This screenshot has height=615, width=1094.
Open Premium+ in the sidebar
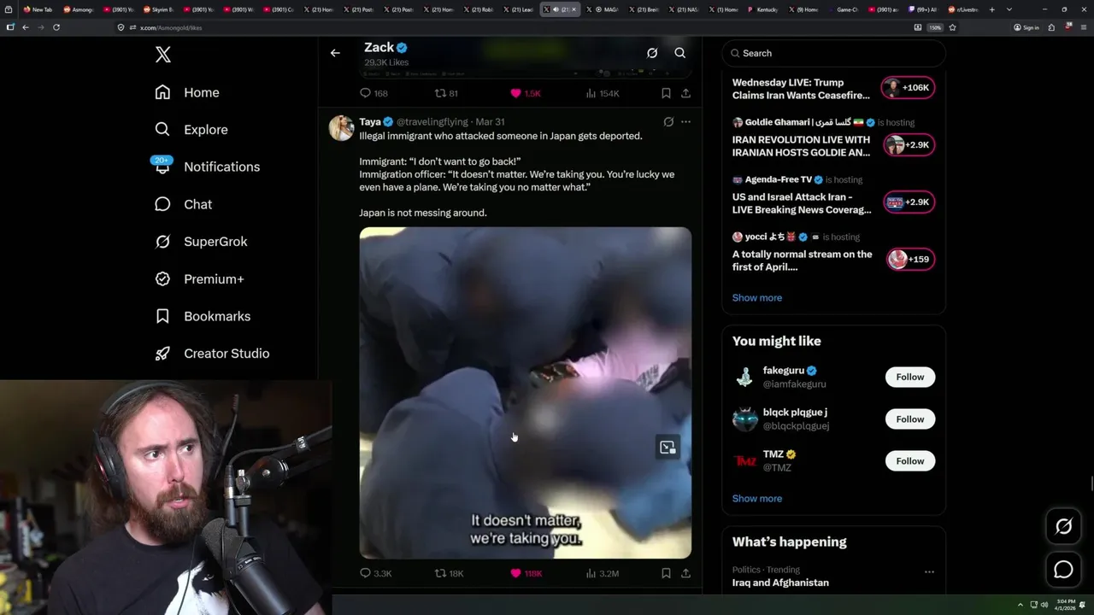point(199,279)
